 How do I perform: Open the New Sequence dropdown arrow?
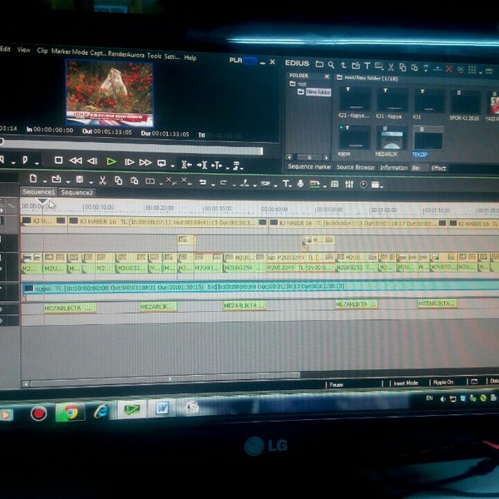click(45, 181)
